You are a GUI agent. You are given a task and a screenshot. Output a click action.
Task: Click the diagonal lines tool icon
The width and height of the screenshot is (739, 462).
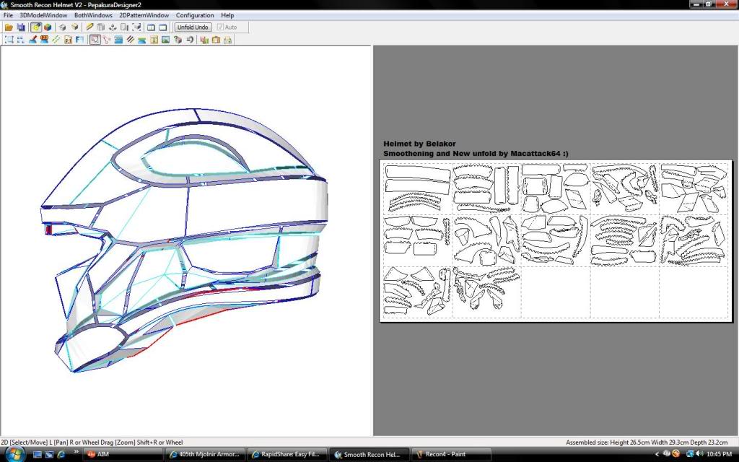click(x=130, y=40)
